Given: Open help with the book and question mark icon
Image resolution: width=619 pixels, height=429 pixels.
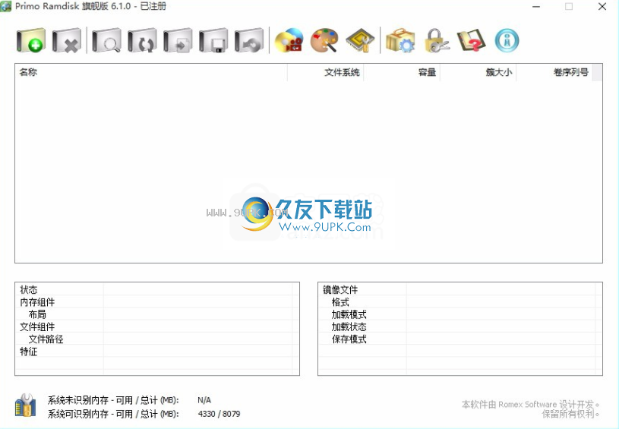Looking at the screenshot, I should click(471, 40).
